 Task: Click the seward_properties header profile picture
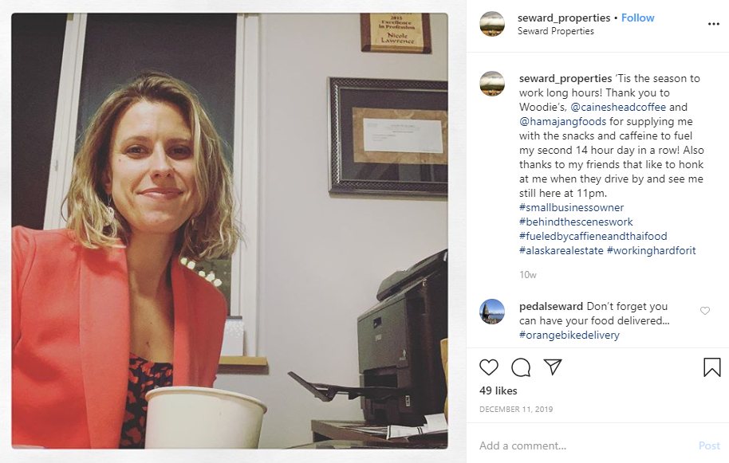(492, 24)
